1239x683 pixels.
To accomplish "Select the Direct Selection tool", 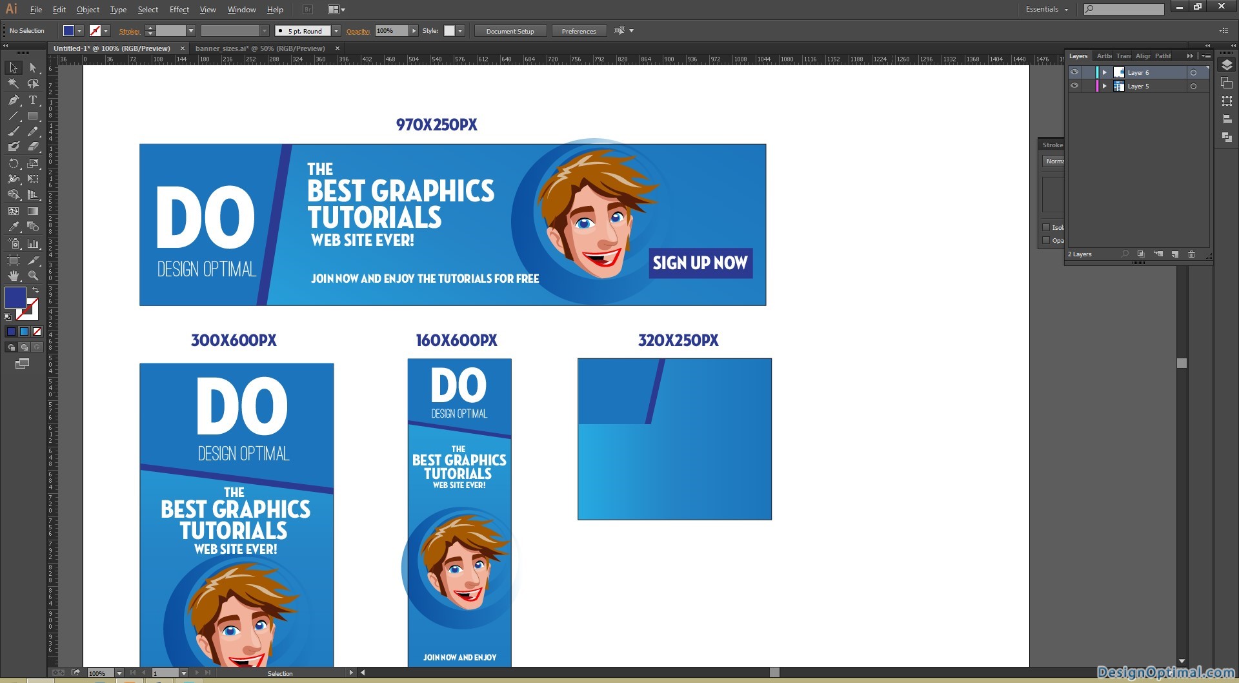I will click(x=33, y=68).
